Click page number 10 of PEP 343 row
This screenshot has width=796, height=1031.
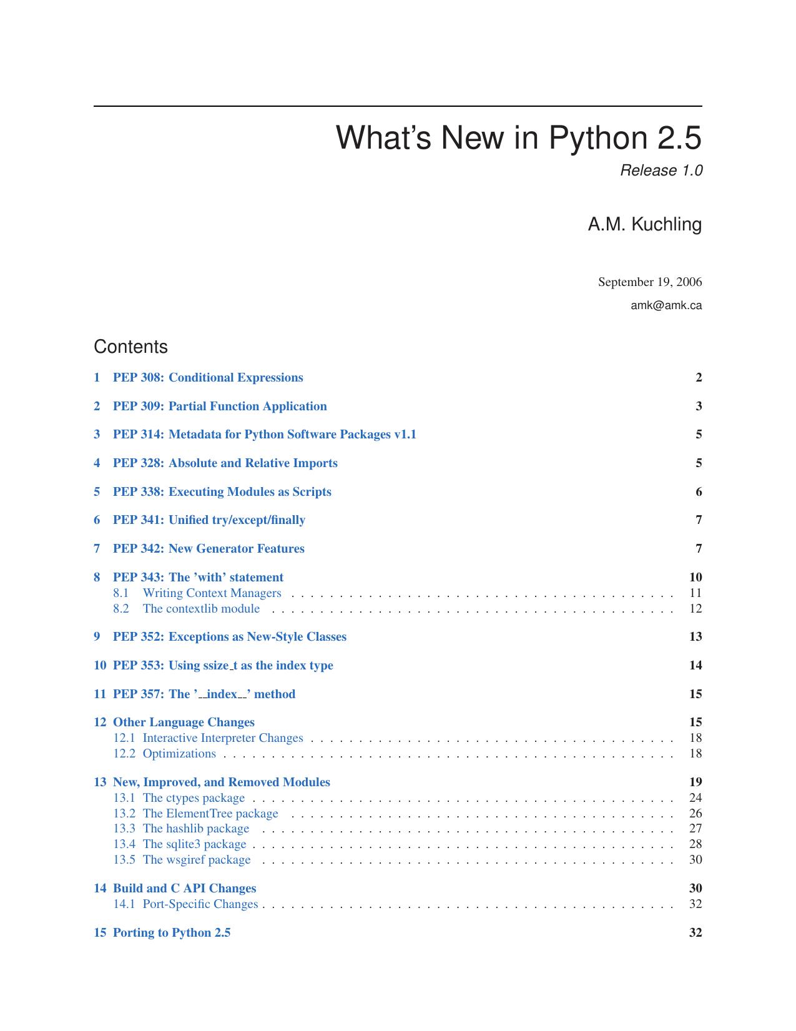695,578
